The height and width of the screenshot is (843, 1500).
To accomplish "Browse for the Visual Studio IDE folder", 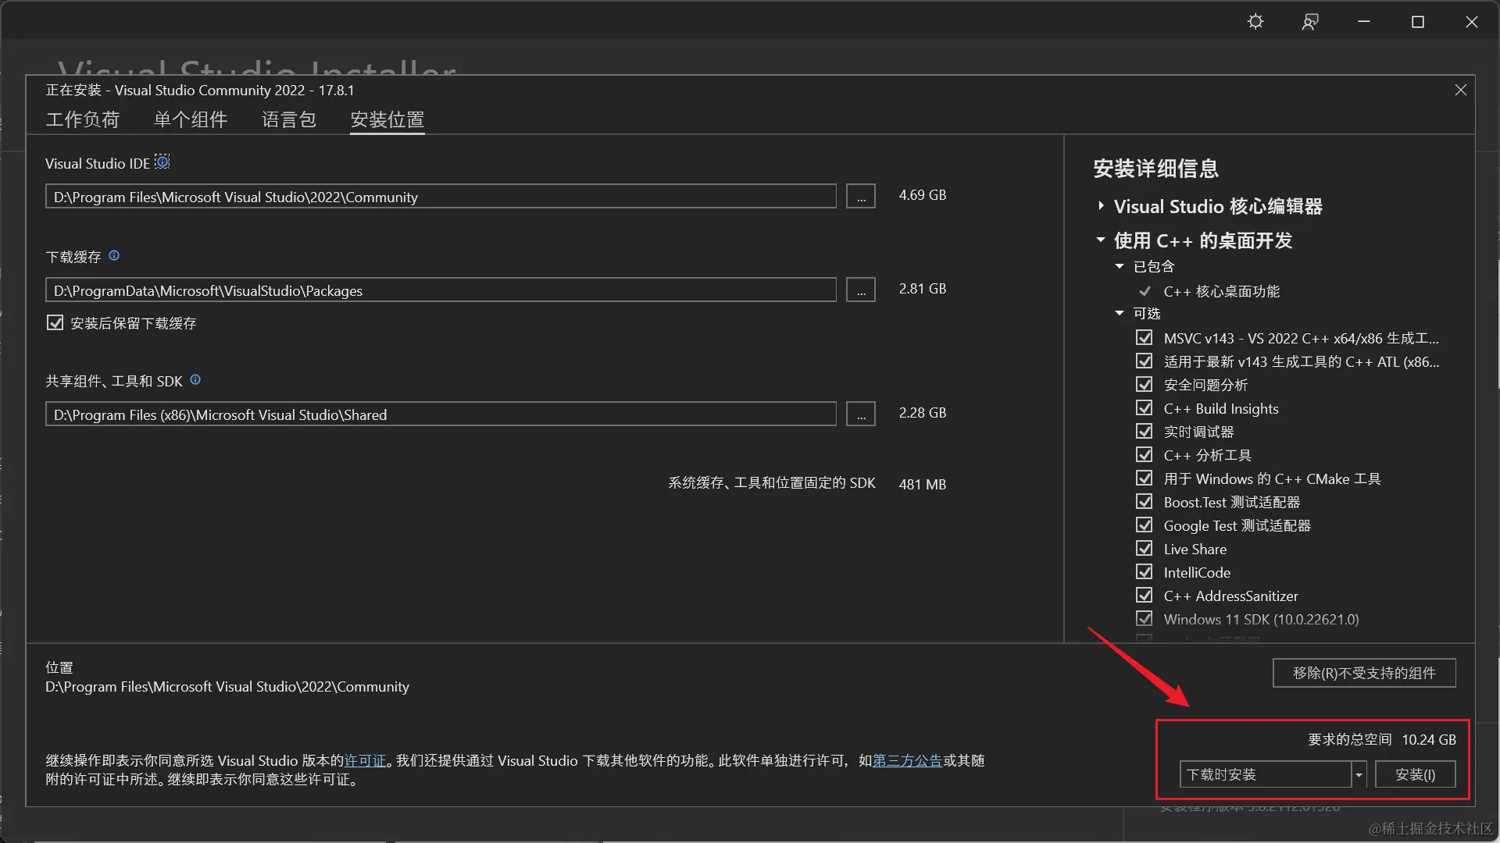I will (860, 197).
